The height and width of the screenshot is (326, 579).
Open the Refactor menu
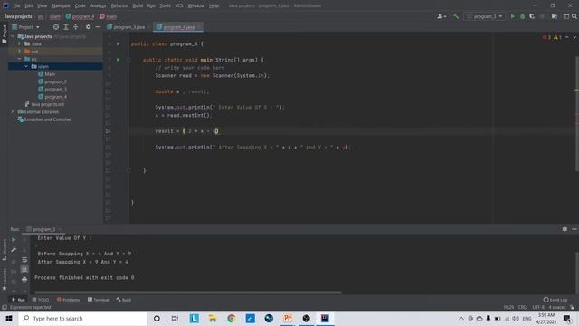pos(119,5)
